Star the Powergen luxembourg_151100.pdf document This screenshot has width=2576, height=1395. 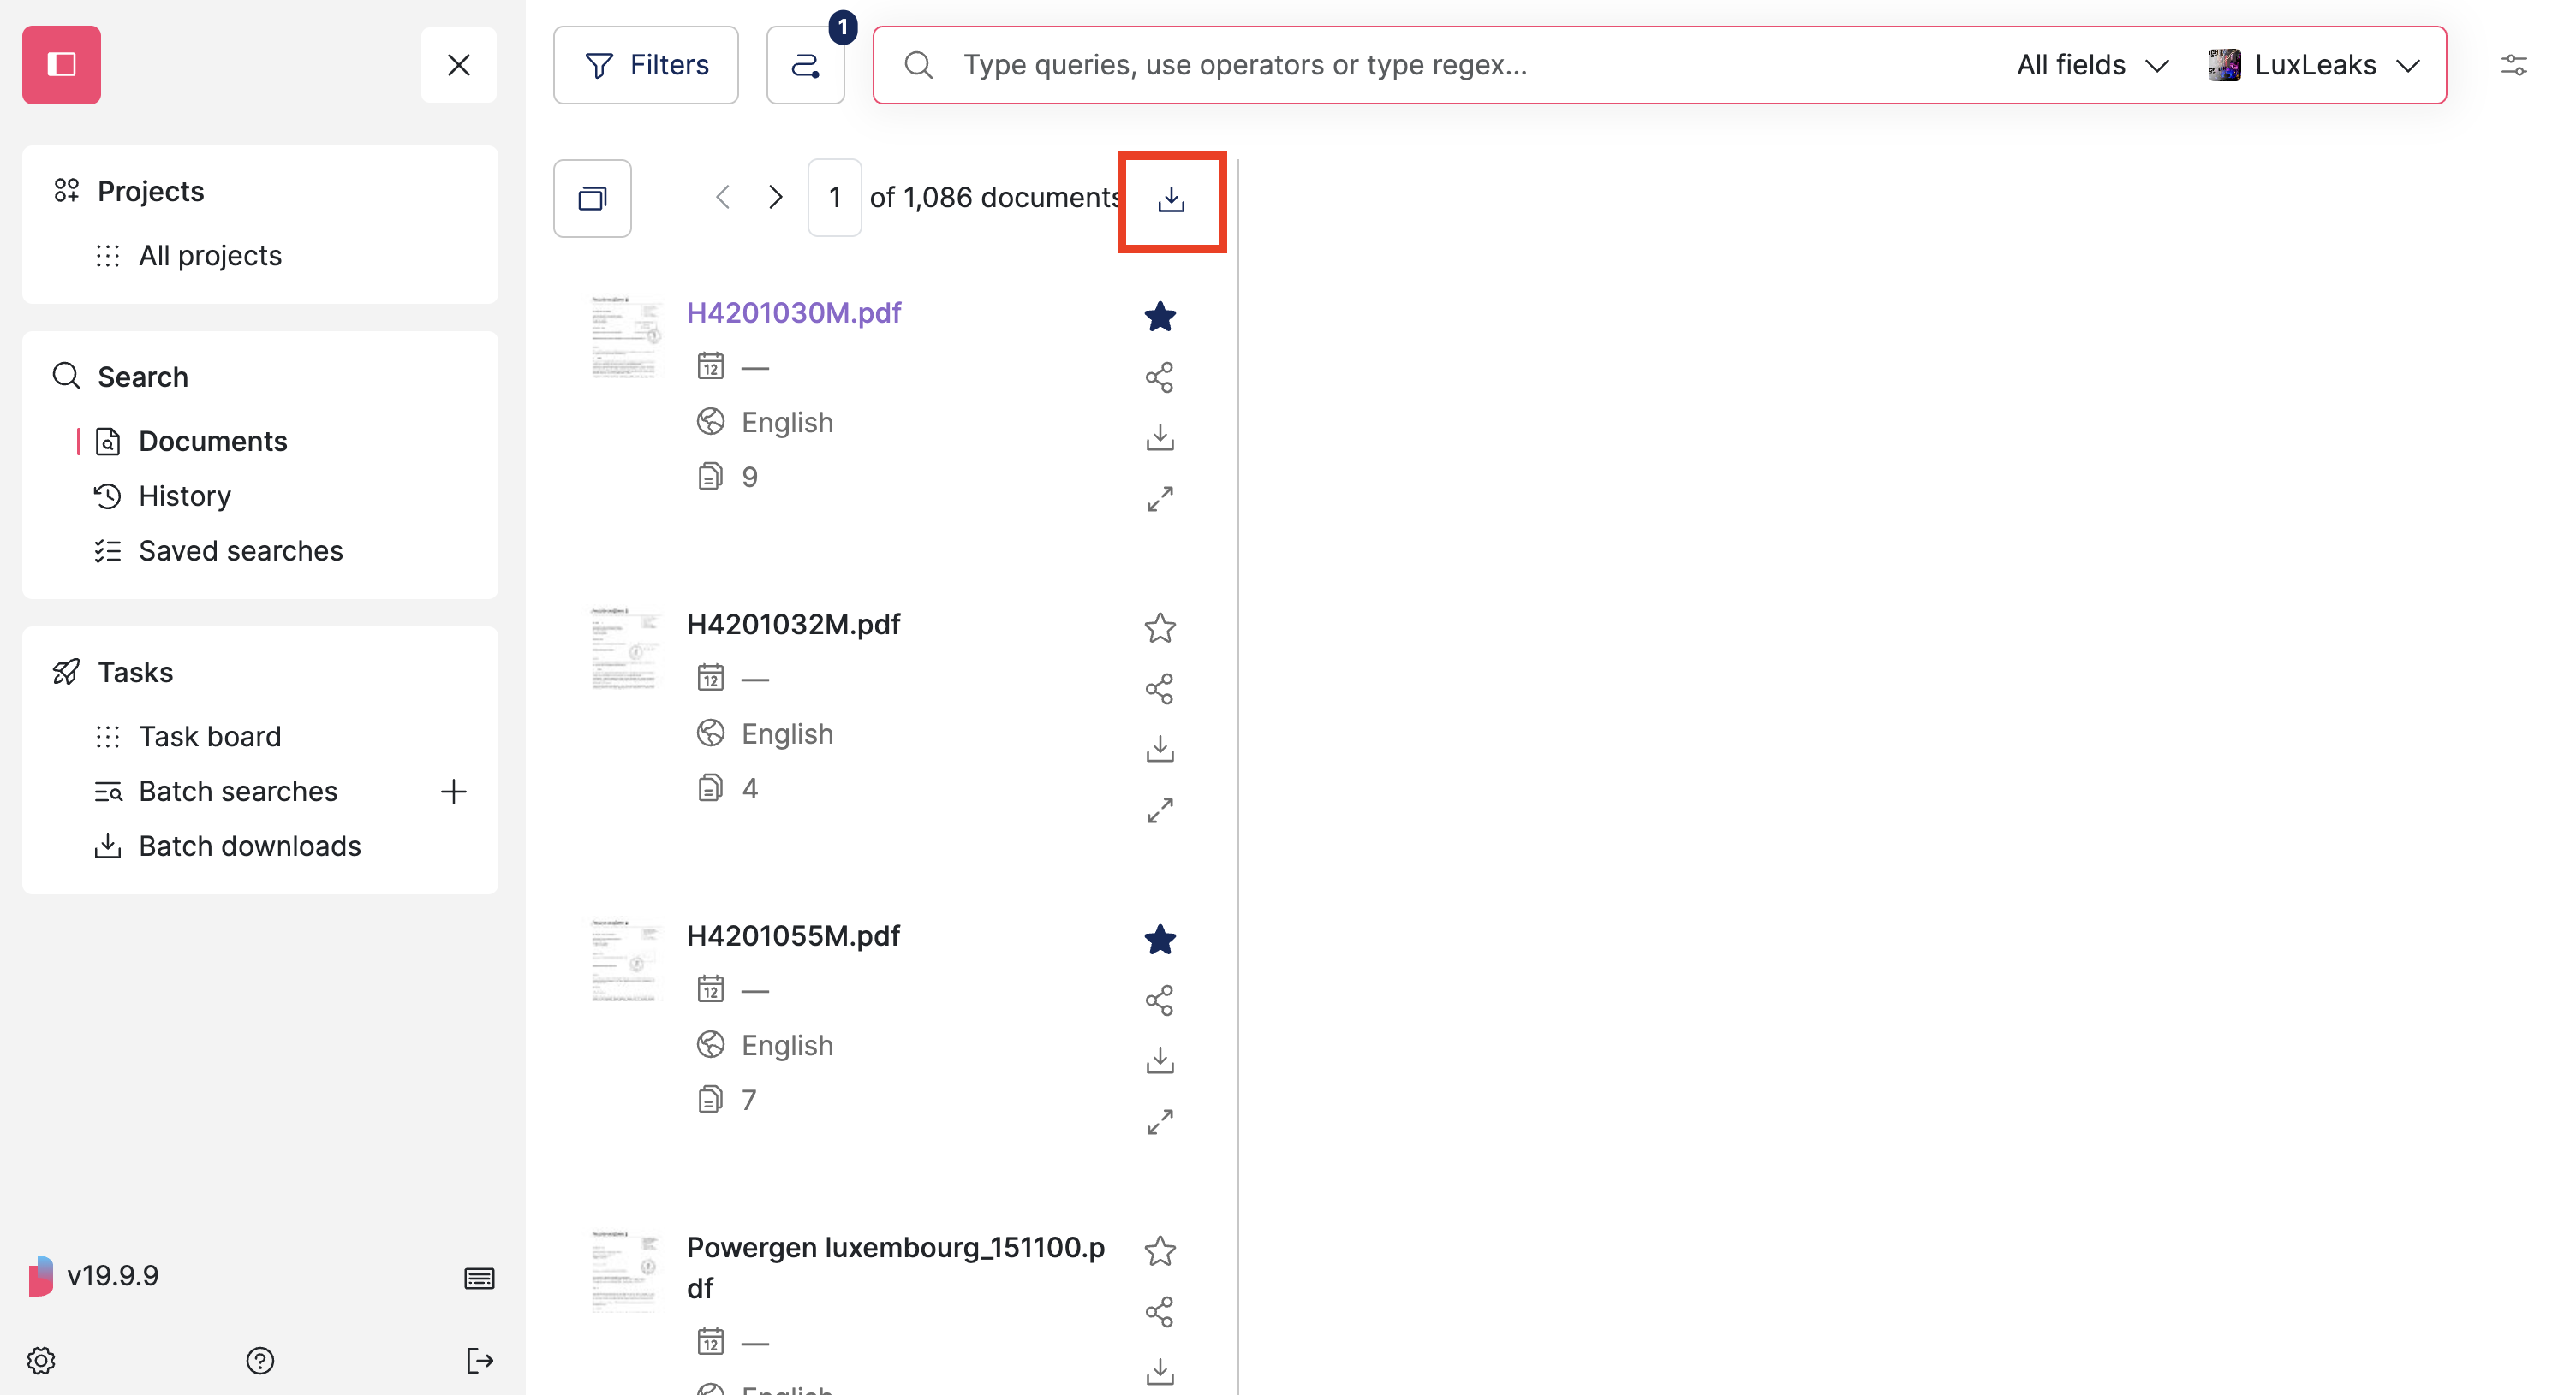click(x=1159, y=1250)
